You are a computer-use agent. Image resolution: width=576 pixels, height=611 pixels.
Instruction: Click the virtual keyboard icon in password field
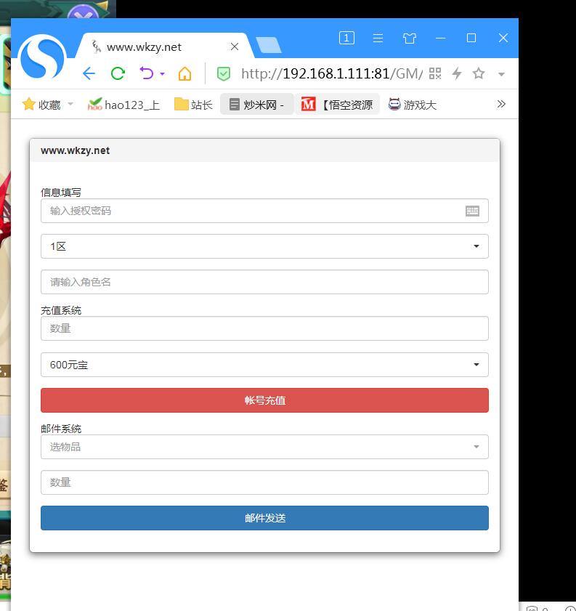472,211
